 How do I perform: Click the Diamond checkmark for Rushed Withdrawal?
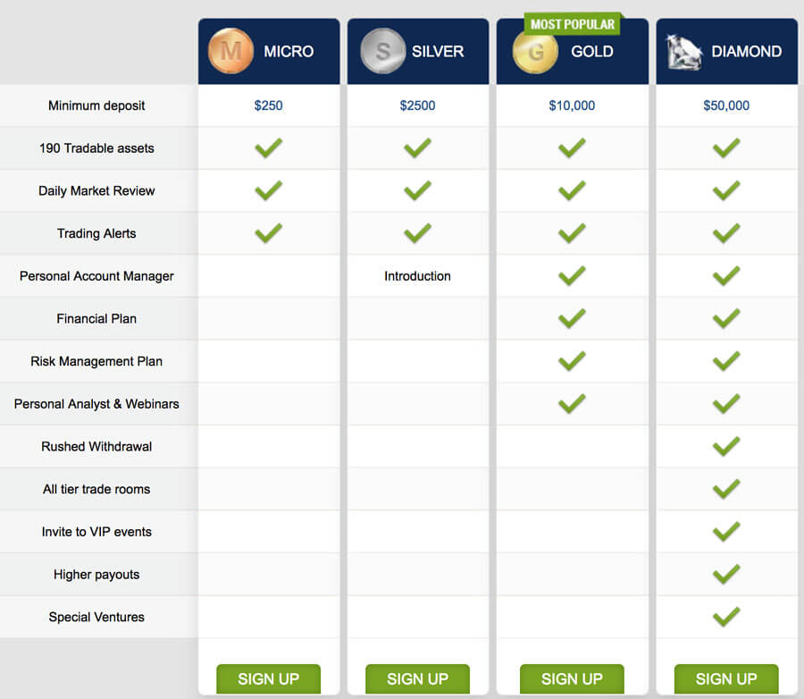pyautogui.click(x=726, y=446)
